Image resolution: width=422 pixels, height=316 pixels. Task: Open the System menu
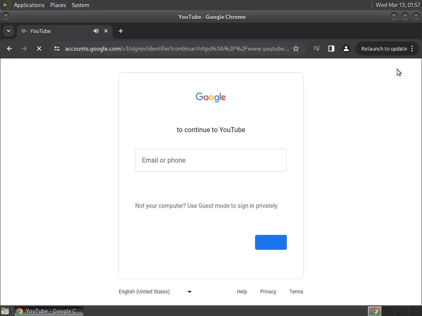click(x=80, y=5)
